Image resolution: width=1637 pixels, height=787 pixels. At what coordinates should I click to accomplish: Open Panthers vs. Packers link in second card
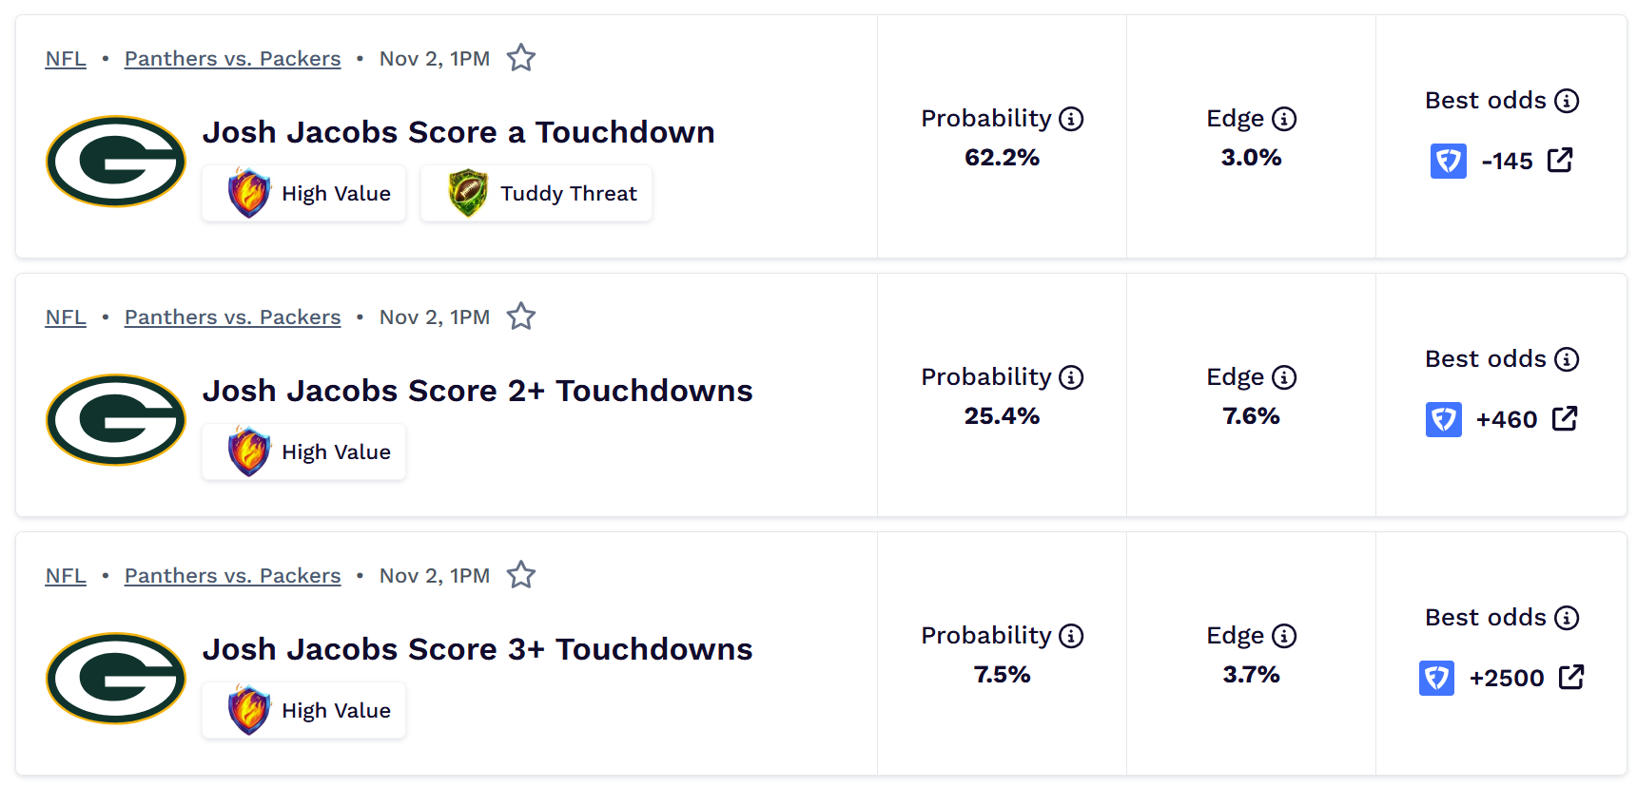coord(232,317)
